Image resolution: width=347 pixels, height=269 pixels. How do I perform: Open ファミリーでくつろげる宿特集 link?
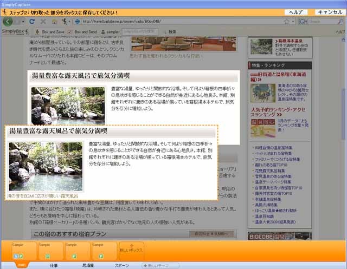click(277, 159)
